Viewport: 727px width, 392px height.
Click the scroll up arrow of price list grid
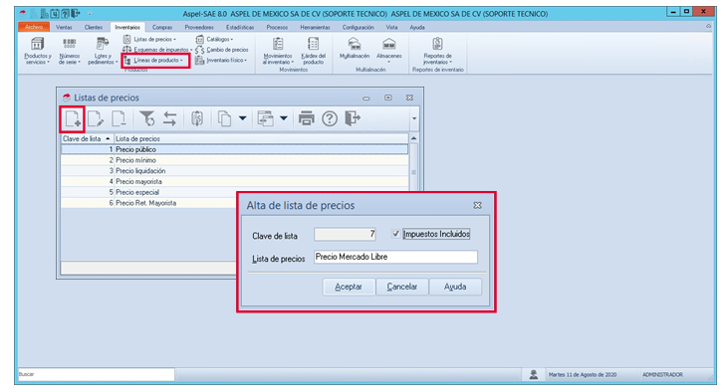[x=413, y=138]
